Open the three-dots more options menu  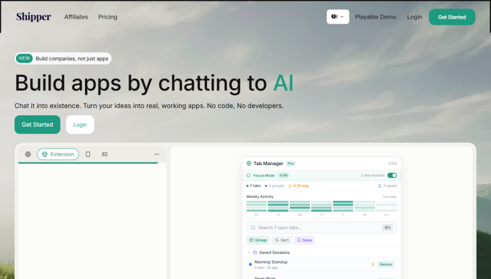coord(157,154)
